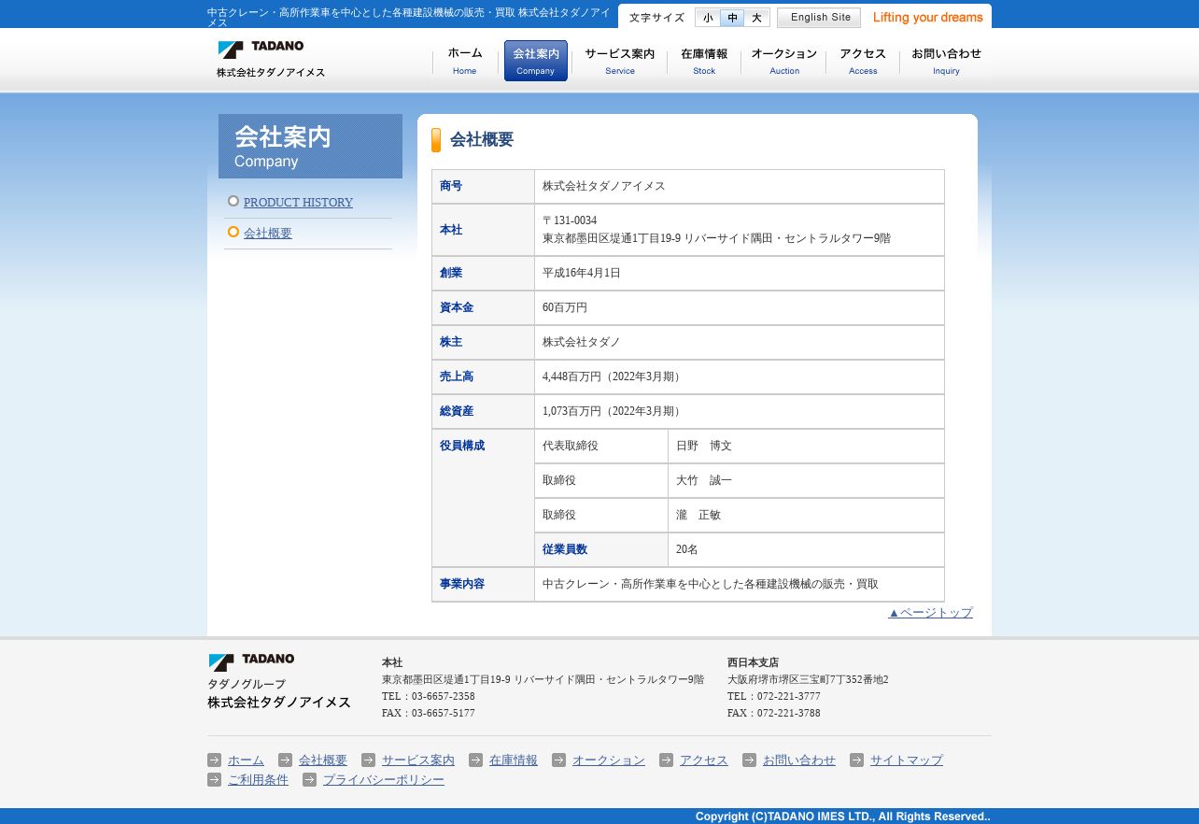The image size is (1199, 824).
Task: Follow the footer ホーム link
Action: coord(246,760)
